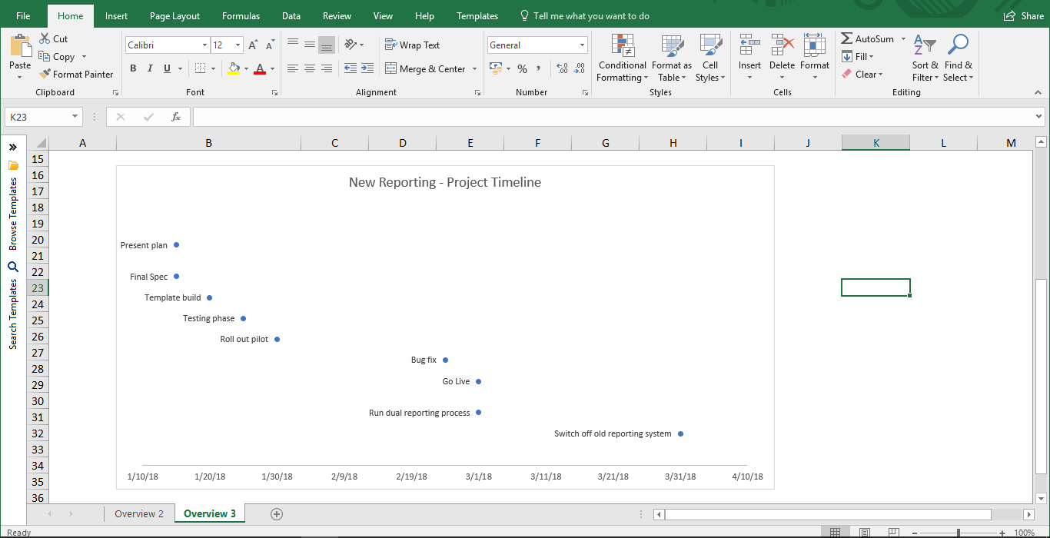The width and height of the screenshot is (1050, 538).
Task: Expand the templates side pane chevrons
Action: (x=13, y=146)
